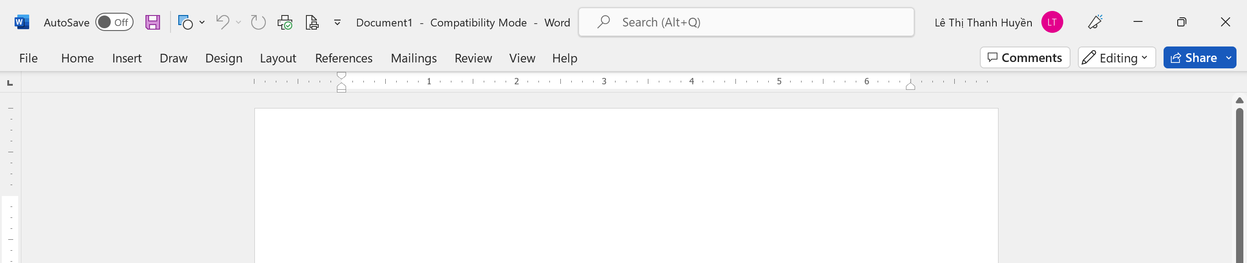The width and height of the screenshot is (1247, 263).
Task: Click the LT user account avatar
Action: [1051, 22]
